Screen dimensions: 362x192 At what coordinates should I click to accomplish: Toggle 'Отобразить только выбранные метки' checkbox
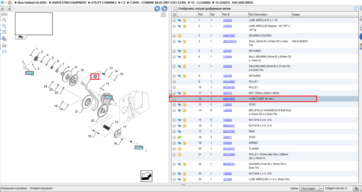coord(176,9)
